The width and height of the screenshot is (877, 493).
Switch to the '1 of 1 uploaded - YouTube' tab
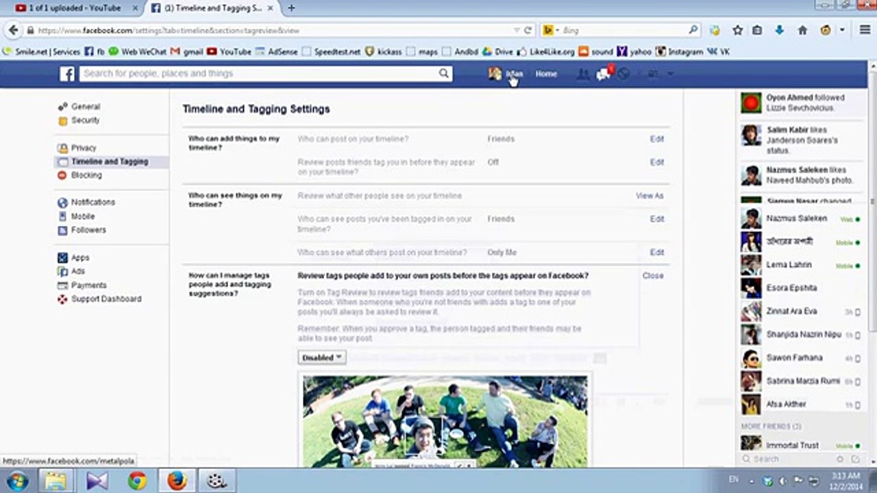pos(73,8)
